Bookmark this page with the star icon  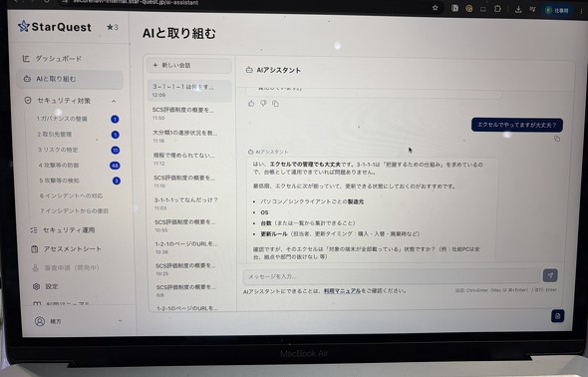[435, 8]
